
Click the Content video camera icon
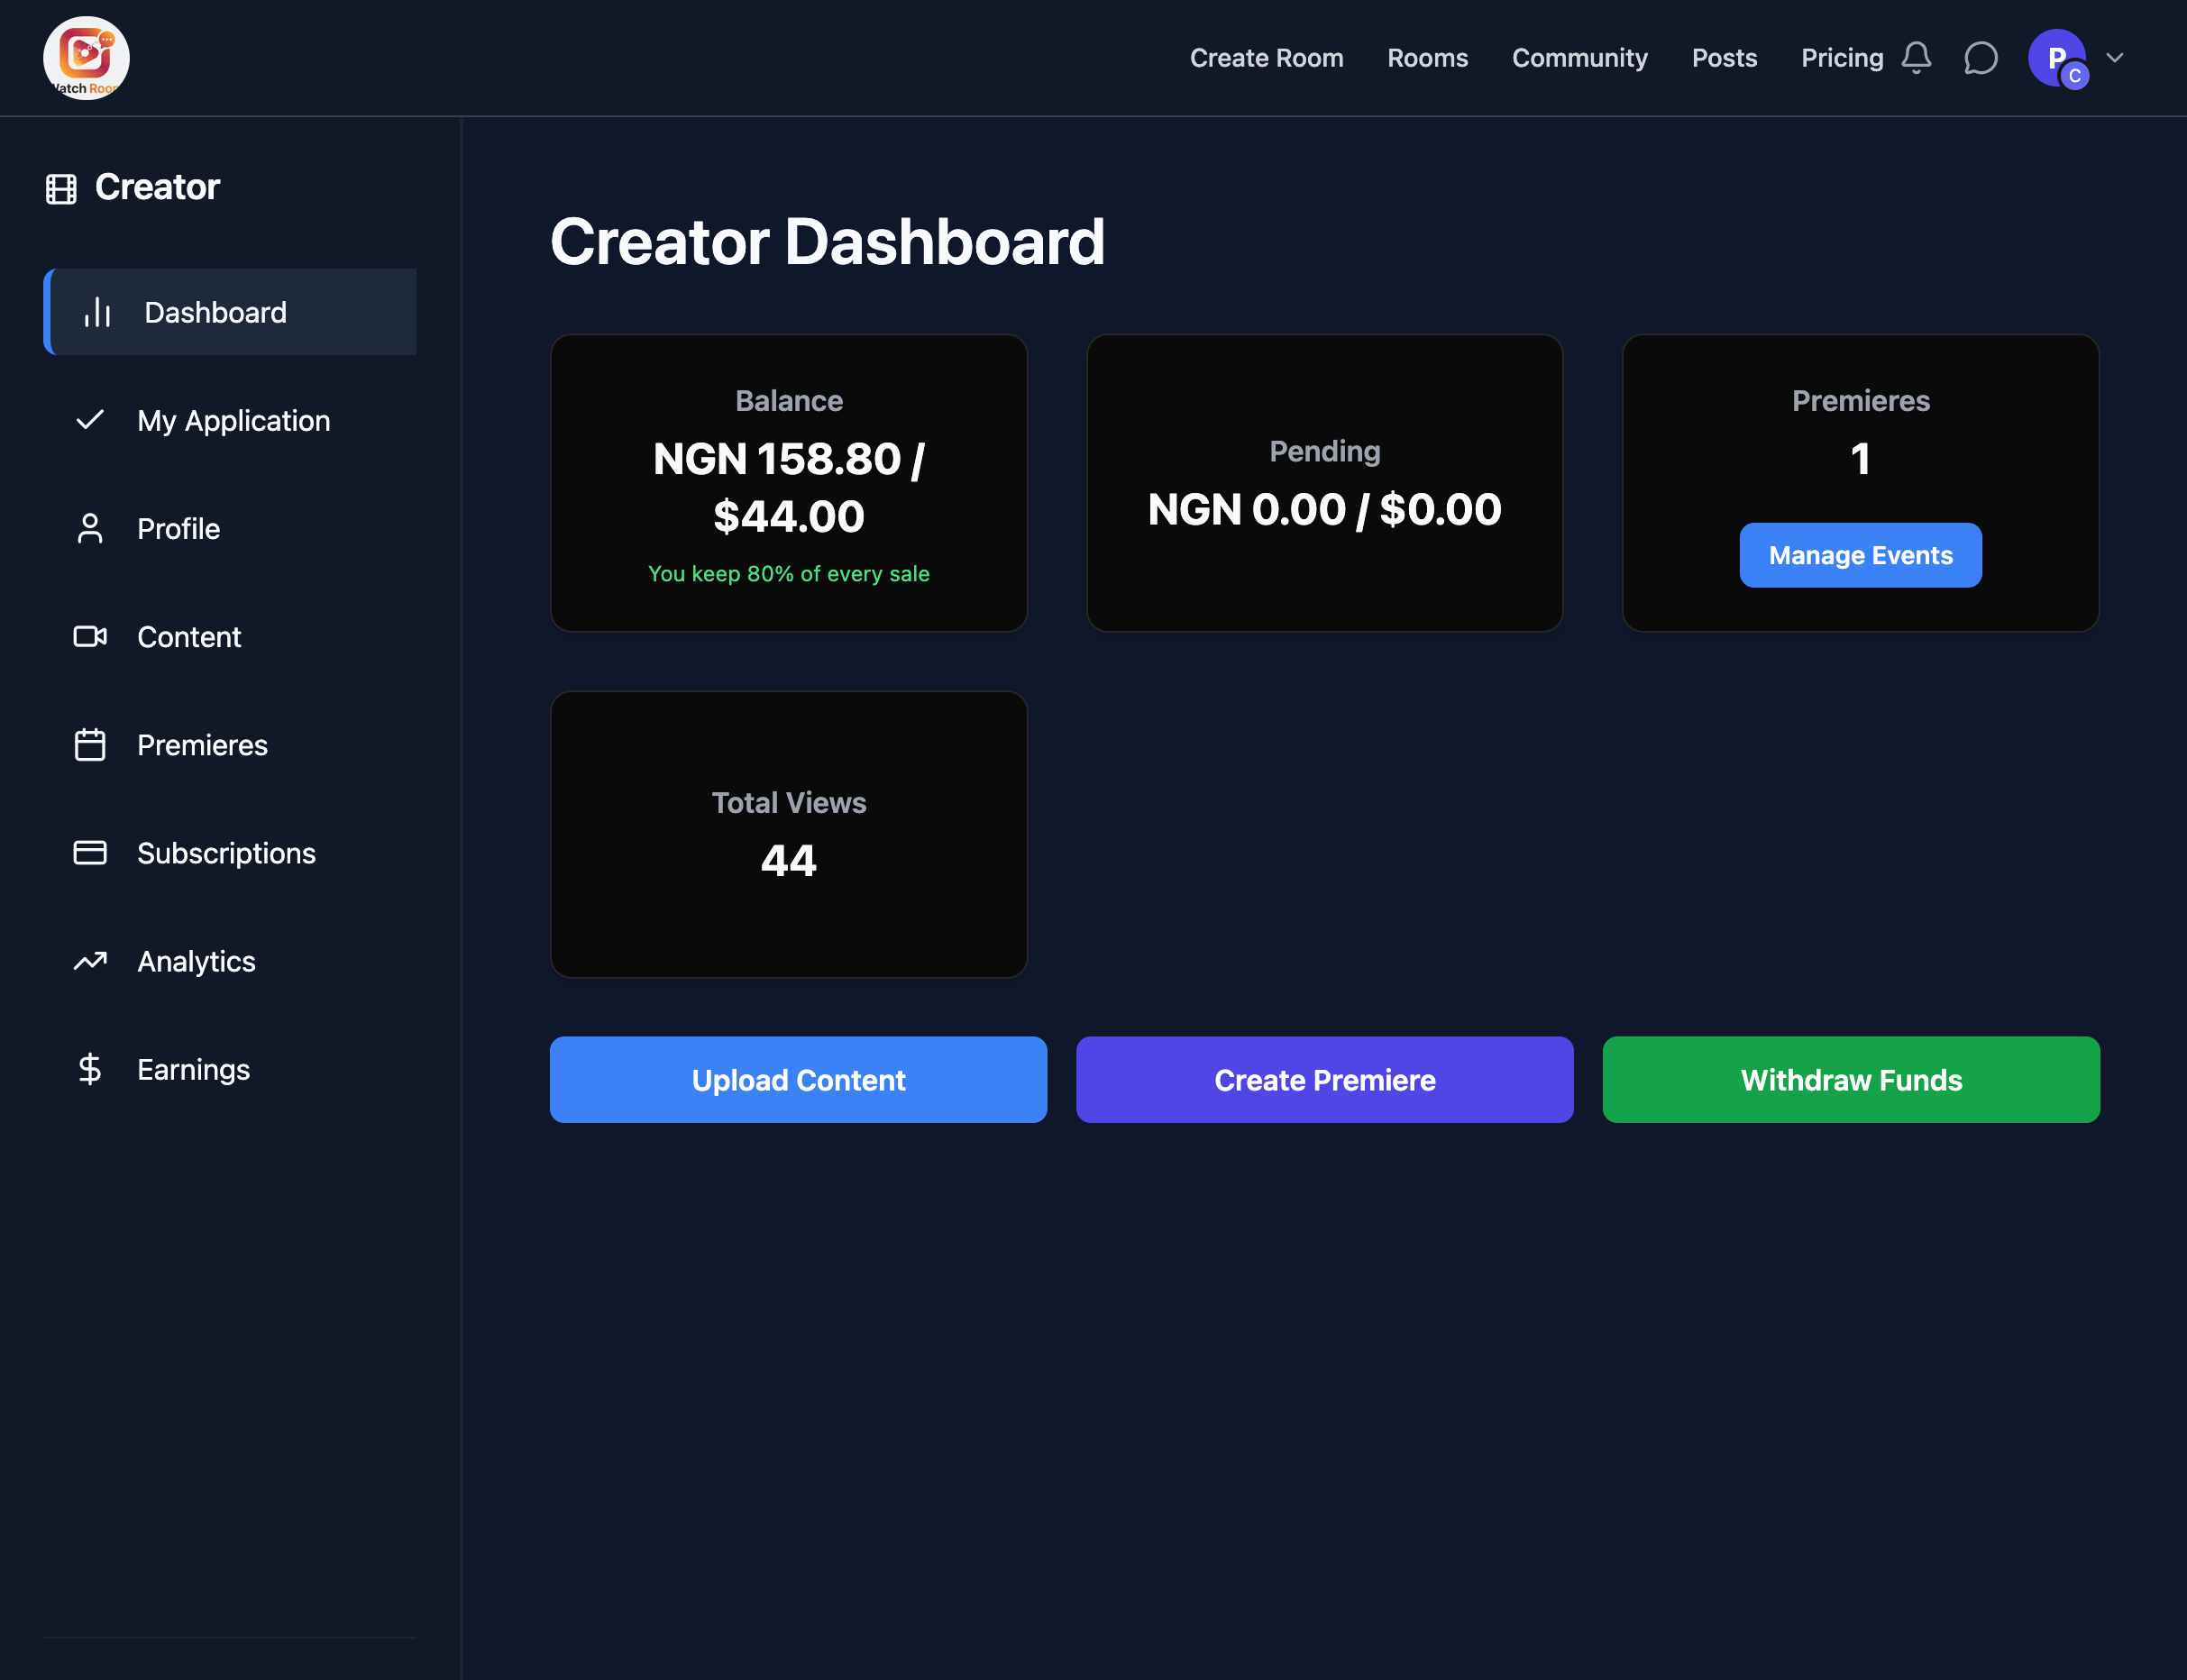pyautogui.click(x=90, y=636)
